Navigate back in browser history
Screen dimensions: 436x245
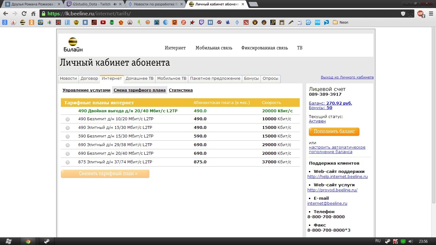click(5, 14)
